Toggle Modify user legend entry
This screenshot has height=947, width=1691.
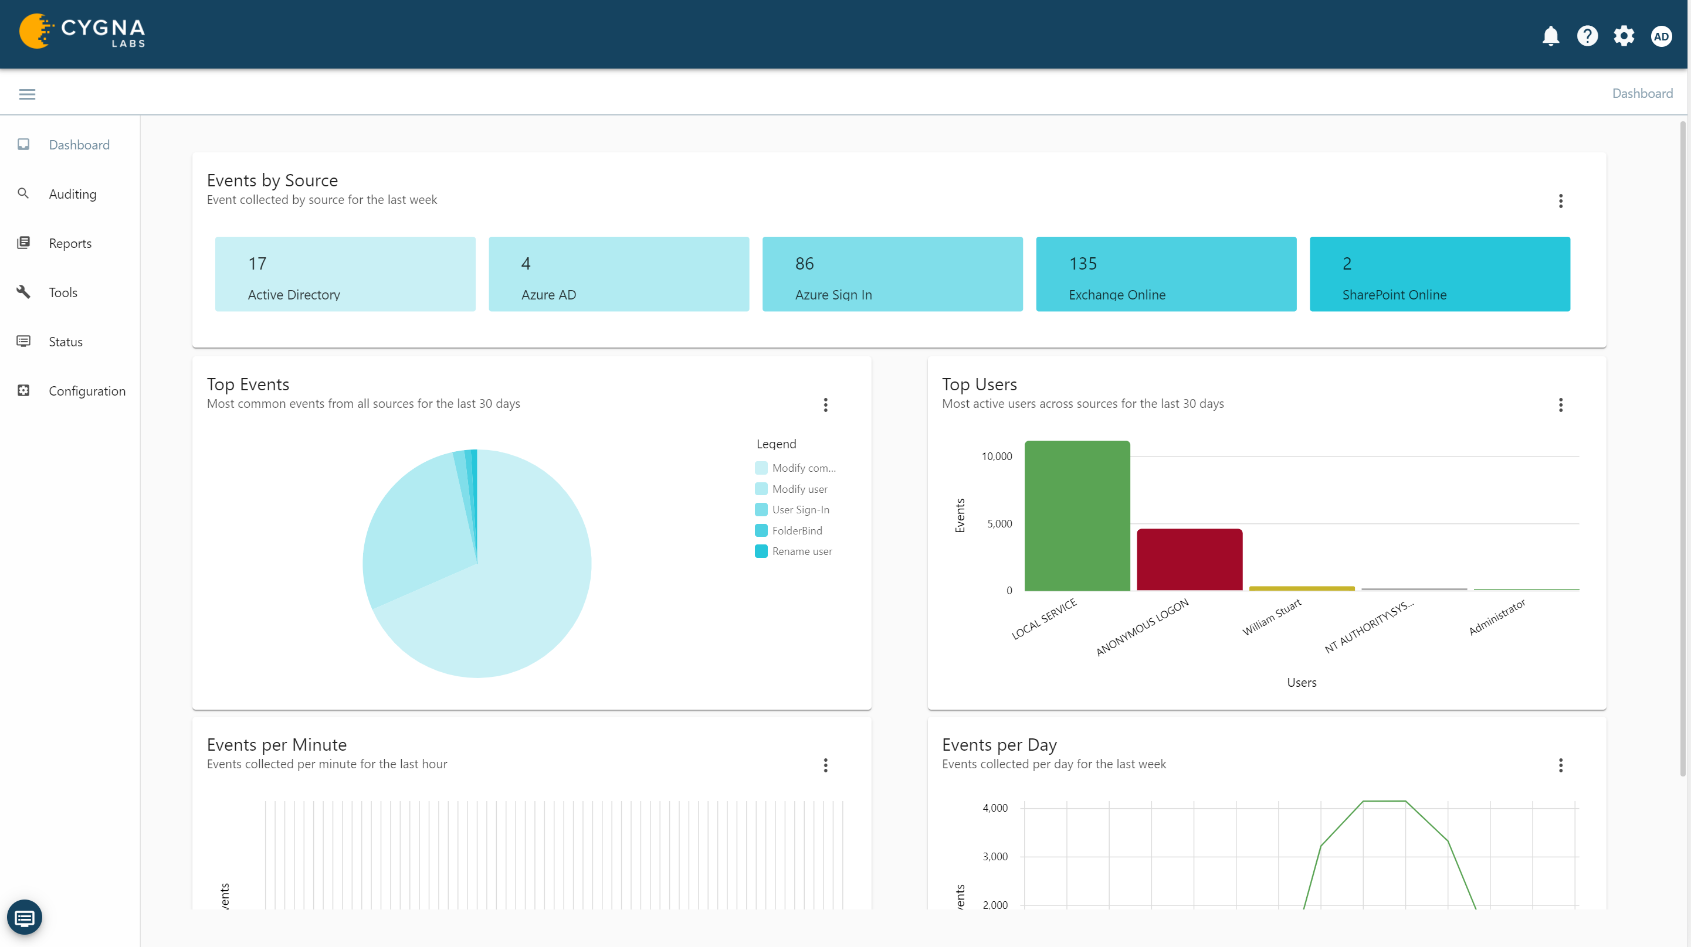(x=799, y=489)
